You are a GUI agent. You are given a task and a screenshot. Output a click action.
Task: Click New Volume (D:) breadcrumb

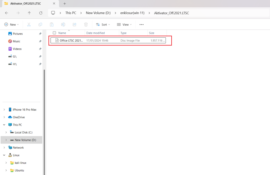[x=98, y=13]
